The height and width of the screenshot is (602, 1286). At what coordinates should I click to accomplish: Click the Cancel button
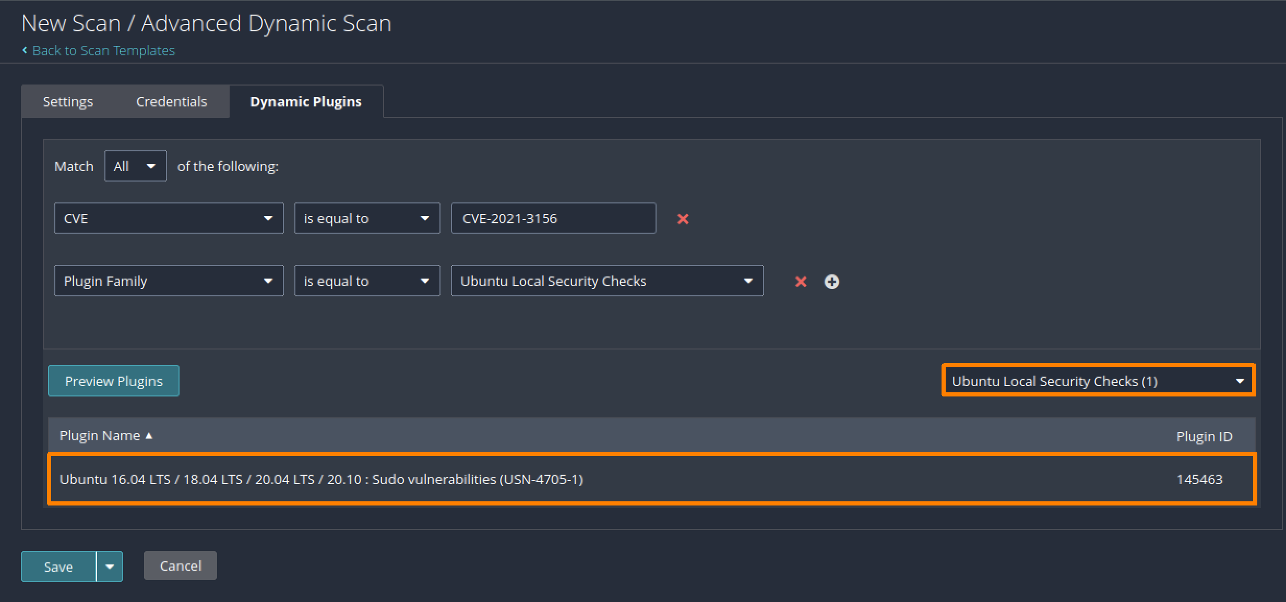point(181,566)
